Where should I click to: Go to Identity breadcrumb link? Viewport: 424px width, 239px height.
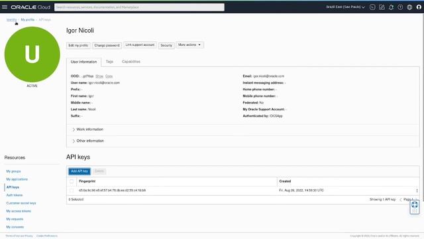coord(11,20)
